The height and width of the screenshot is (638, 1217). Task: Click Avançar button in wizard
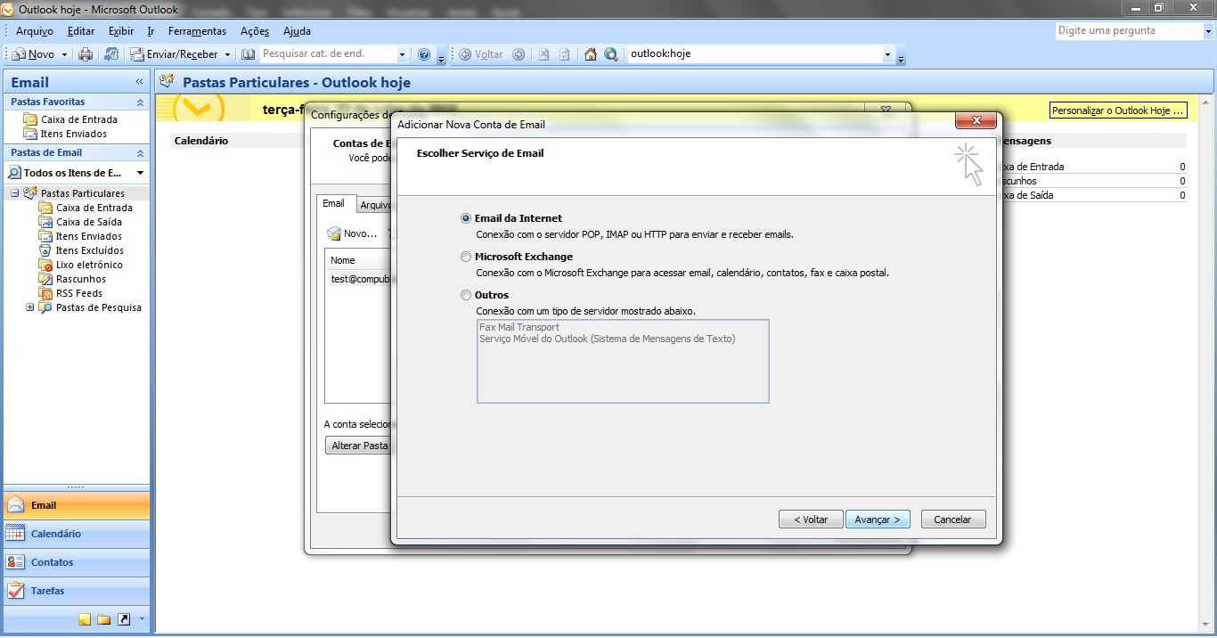point(878,519)
